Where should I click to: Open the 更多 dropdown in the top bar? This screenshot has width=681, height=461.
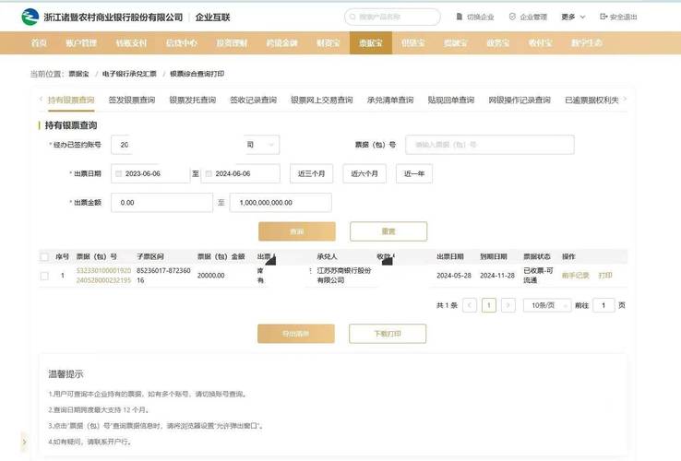point(573,17)
